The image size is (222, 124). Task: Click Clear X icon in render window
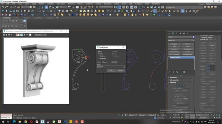(11, 35)
